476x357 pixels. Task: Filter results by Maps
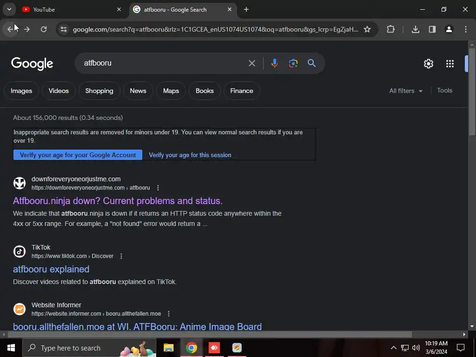[x=171, y=91]
